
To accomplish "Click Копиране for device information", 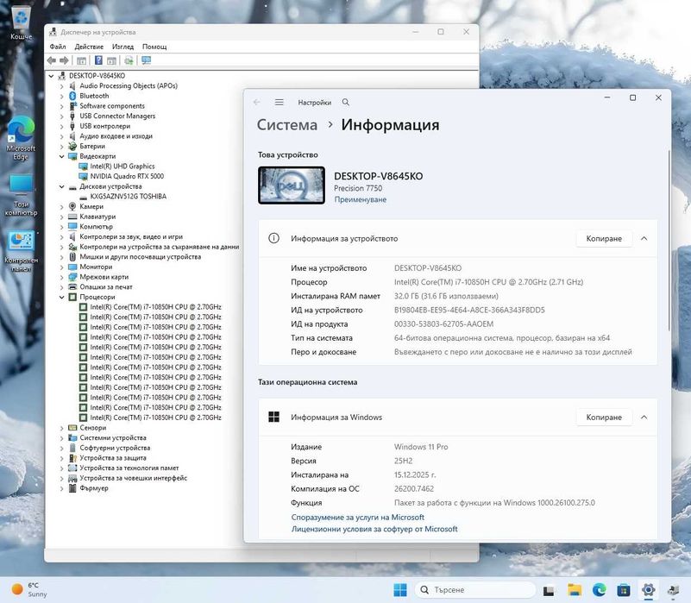I will coord(604,238).
